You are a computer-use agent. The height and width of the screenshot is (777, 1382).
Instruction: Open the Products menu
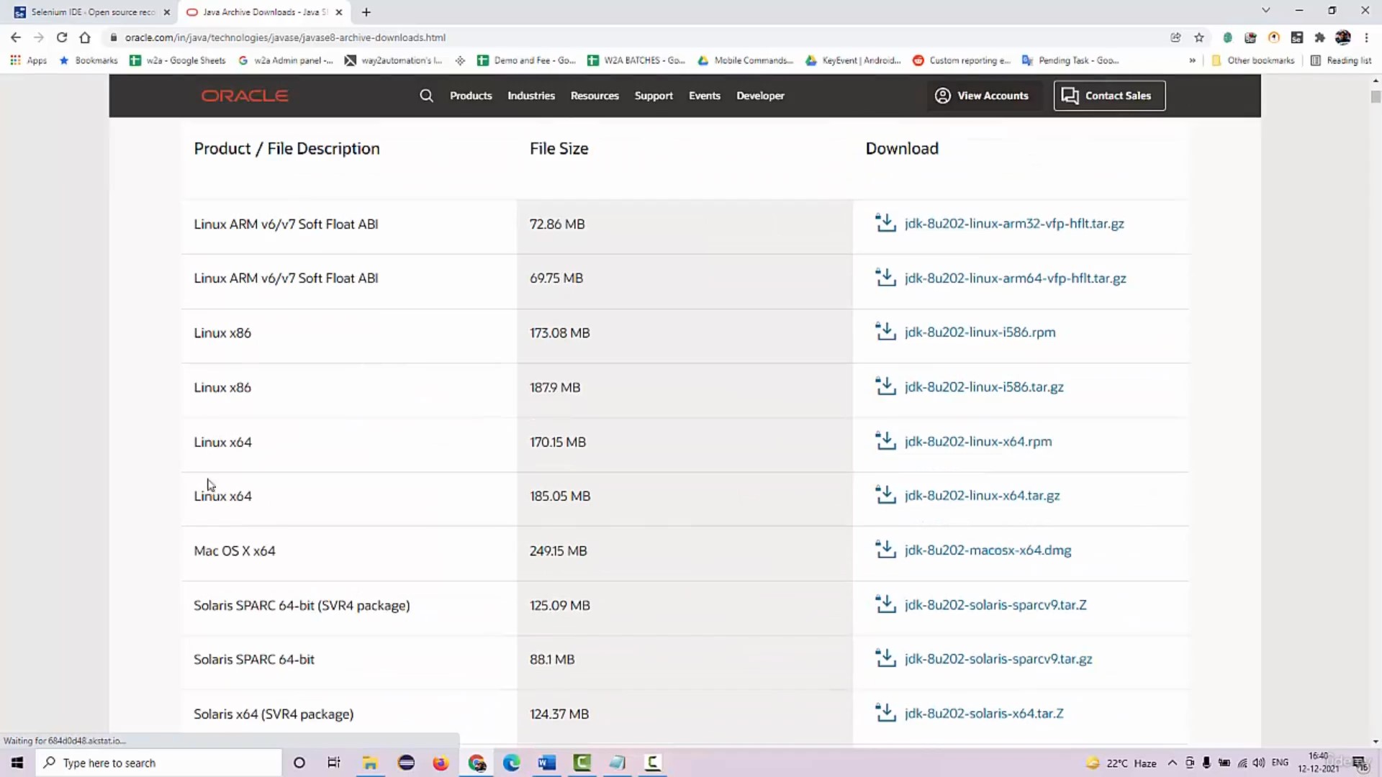(471, 96)
